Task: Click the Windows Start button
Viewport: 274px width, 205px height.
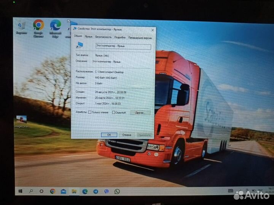Action: coord(20,191)
